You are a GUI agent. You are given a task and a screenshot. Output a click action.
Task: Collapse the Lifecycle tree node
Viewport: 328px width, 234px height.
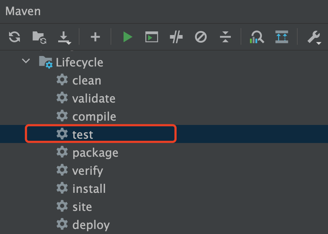pyautogui.click(x=26, y=61)
